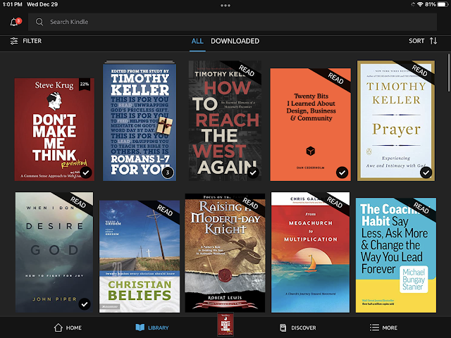
Task: Click the FILTER label
Action: pos(32,41)
